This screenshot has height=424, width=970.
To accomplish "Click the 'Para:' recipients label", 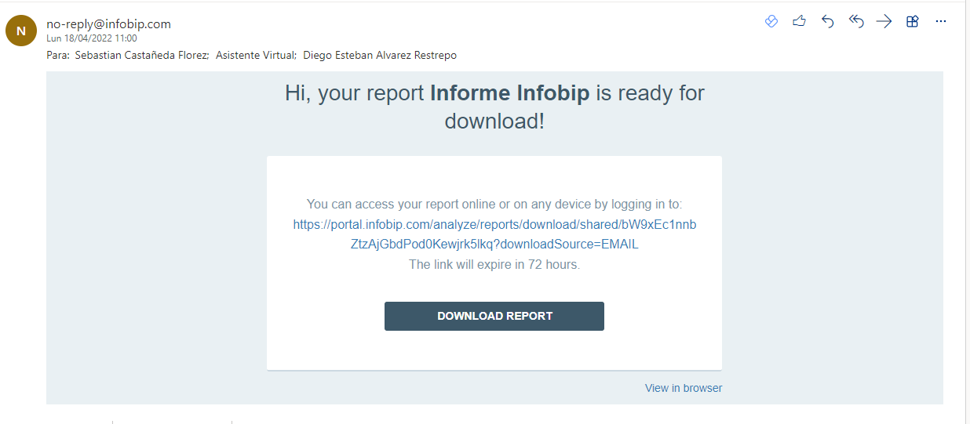I will pos(58,56).
